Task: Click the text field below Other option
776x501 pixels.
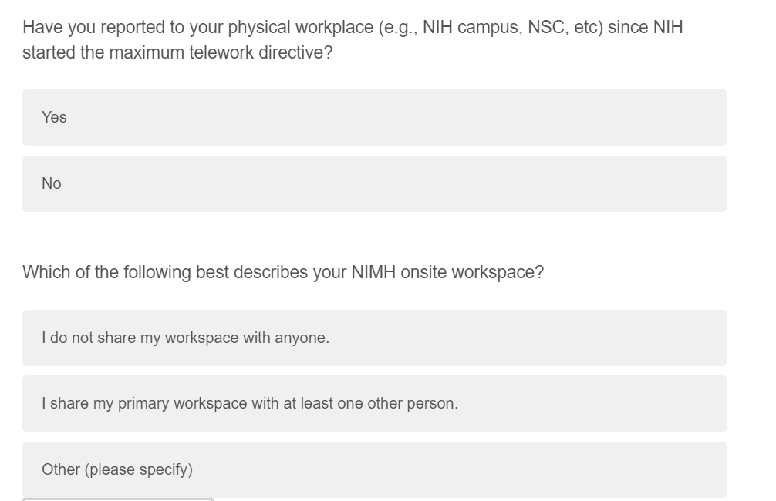Action: point(118,499)
